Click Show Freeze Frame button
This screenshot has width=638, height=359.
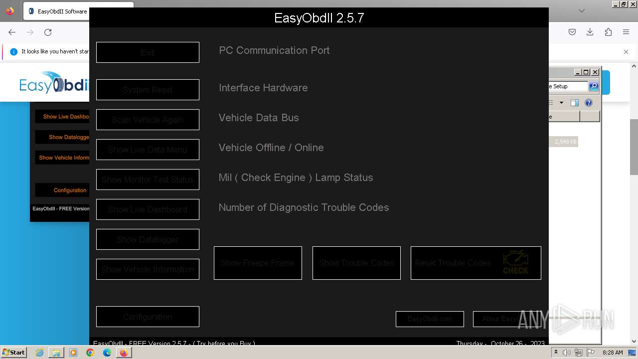258,263
